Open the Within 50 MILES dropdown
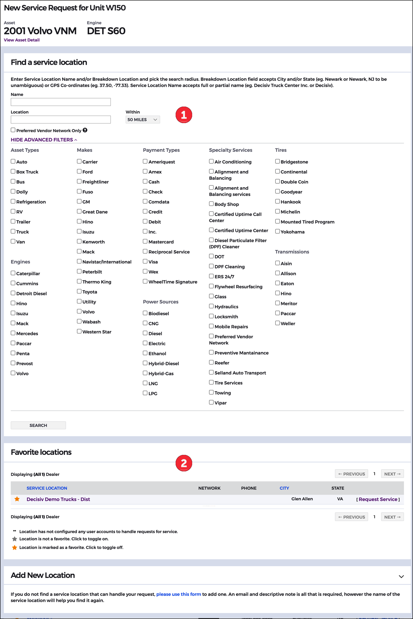Screen dimensions: 413x619 click(142, 120)
